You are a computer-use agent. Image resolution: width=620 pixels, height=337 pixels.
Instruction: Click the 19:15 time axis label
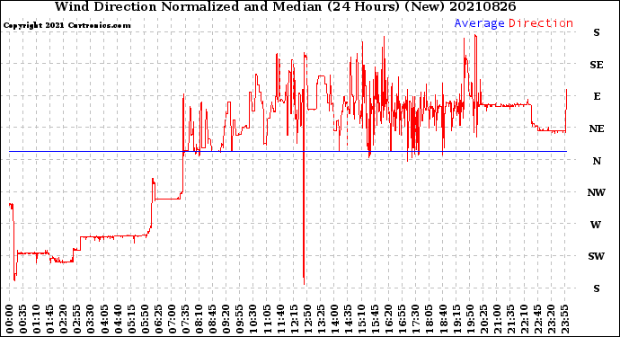click(x=456, y=319)
